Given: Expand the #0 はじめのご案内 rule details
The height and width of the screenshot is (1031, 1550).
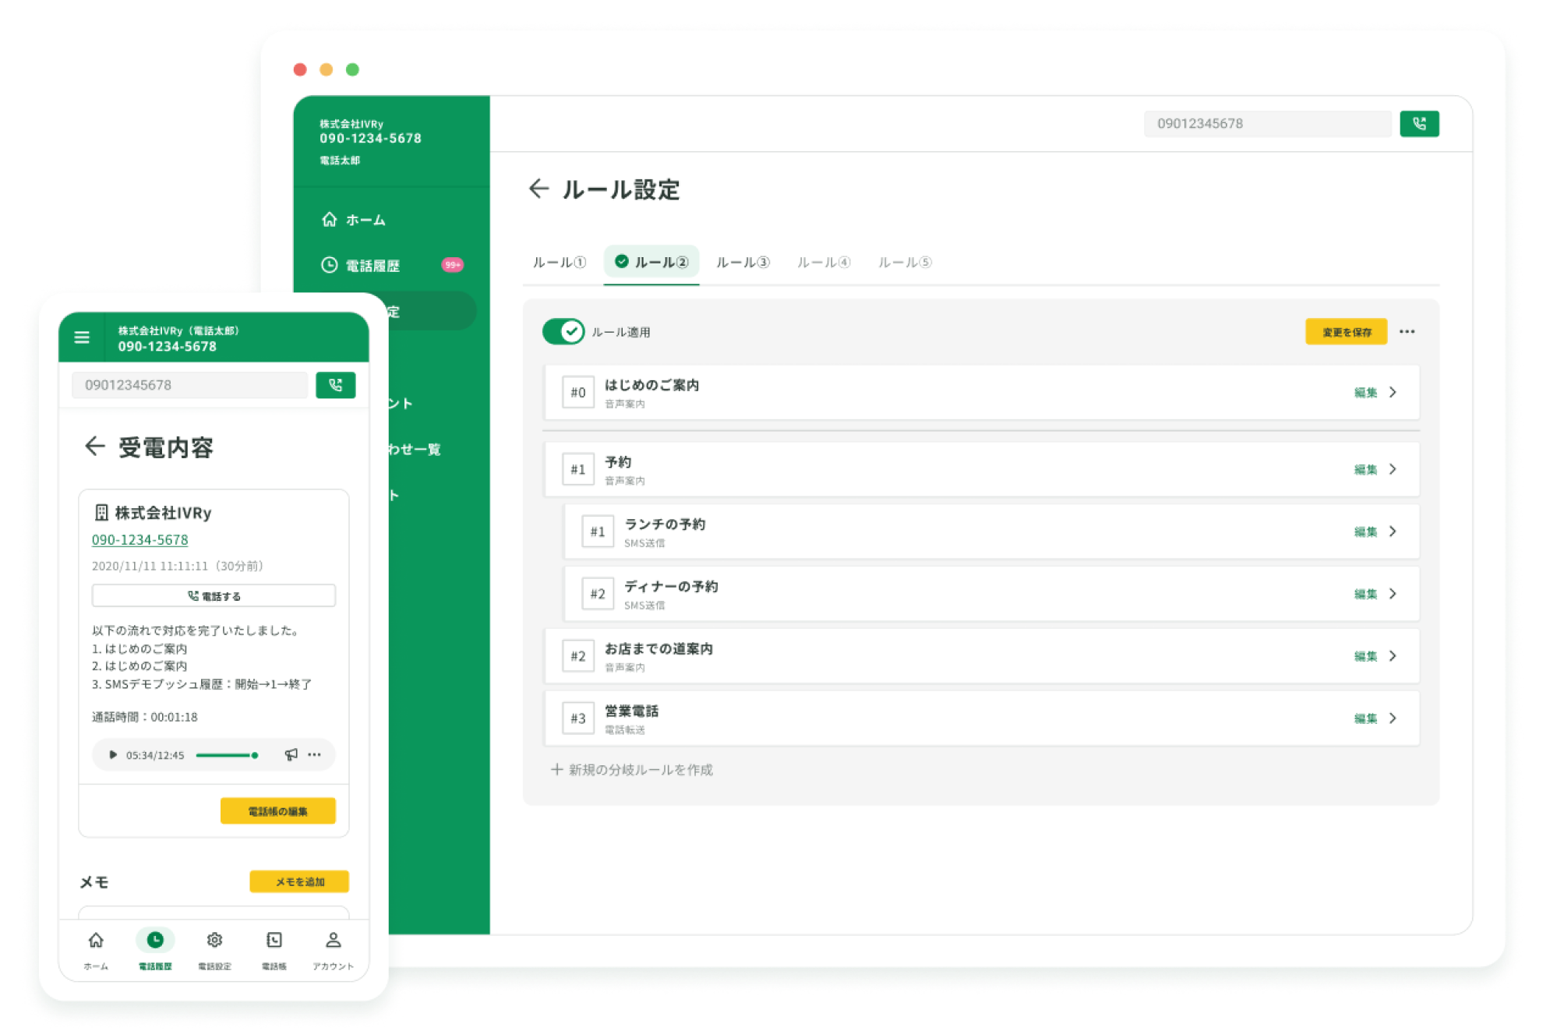Looking at the screenshot, I should [1379, 392].
